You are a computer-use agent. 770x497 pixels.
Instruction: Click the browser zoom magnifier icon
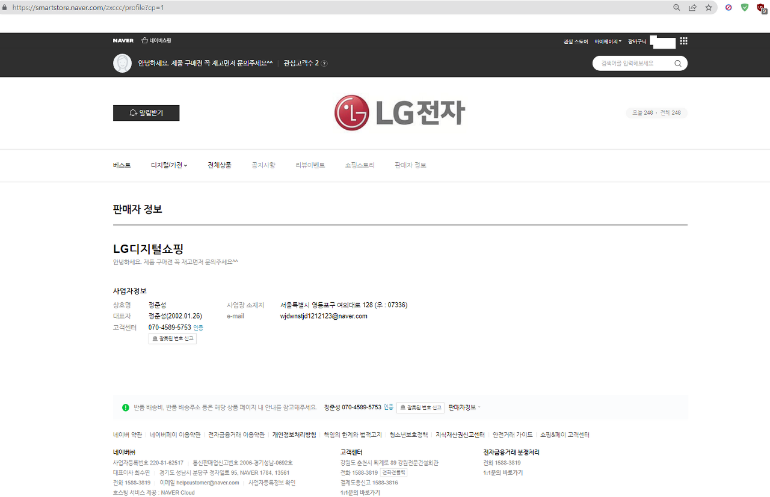click(677, 8)
